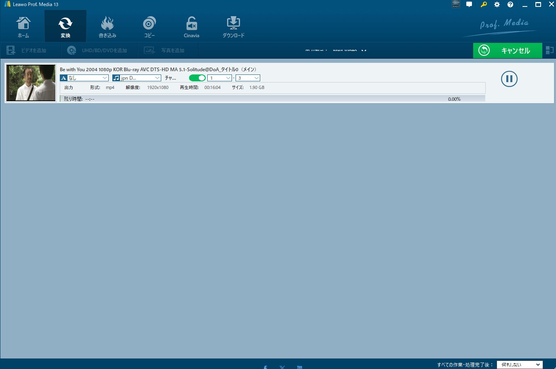The image size is (556, 369).
Task: Open the start chapter dropdown showing 1
Action: [x=219, y=78]
